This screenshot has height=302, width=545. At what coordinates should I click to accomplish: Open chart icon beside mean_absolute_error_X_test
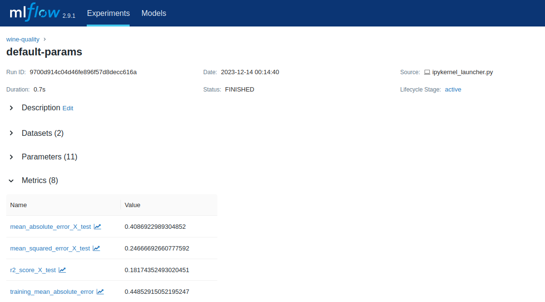pyautogui.click(x=97, y=226)
